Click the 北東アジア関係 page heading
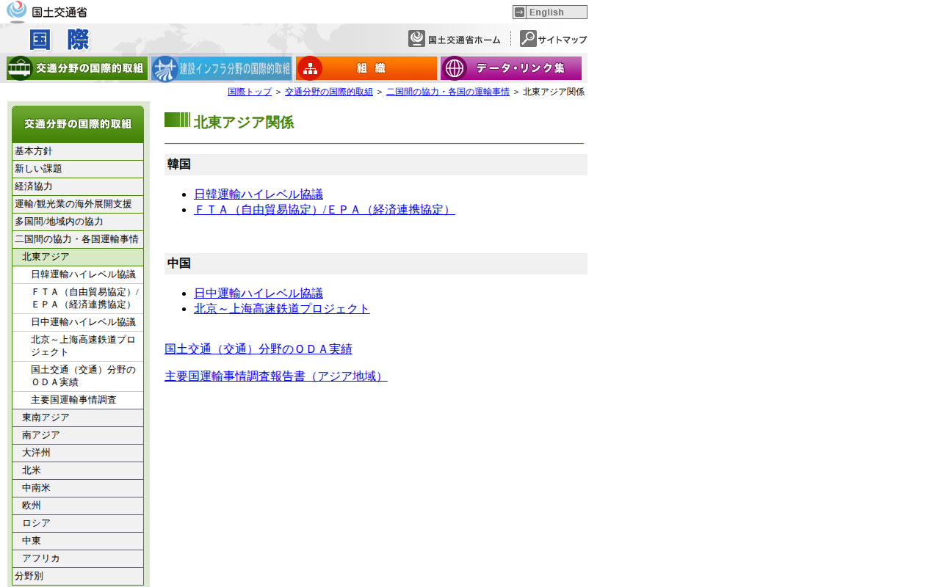 tap(244, 123)
